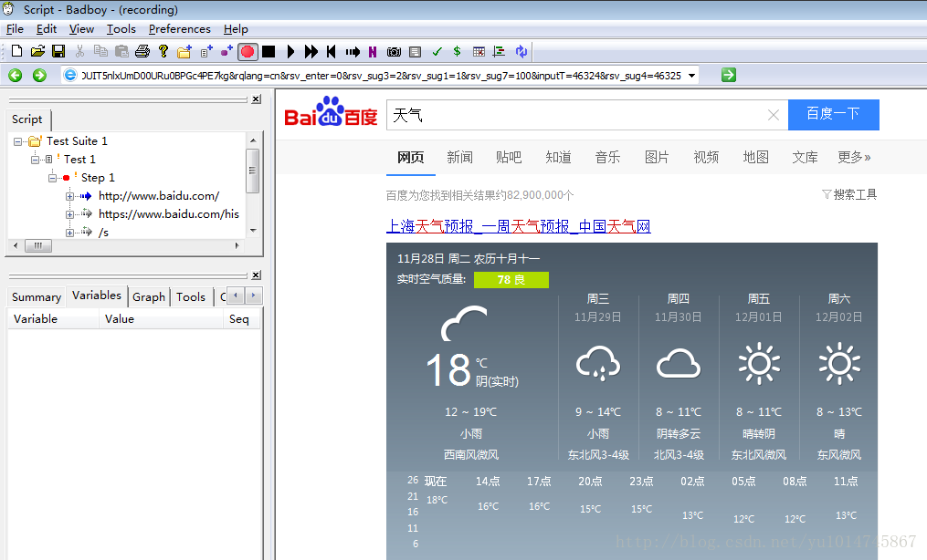The width and height of the screenshot is (927, 560).
Task: Add assertion with green check icon
Action: click(x=437, y=51)
